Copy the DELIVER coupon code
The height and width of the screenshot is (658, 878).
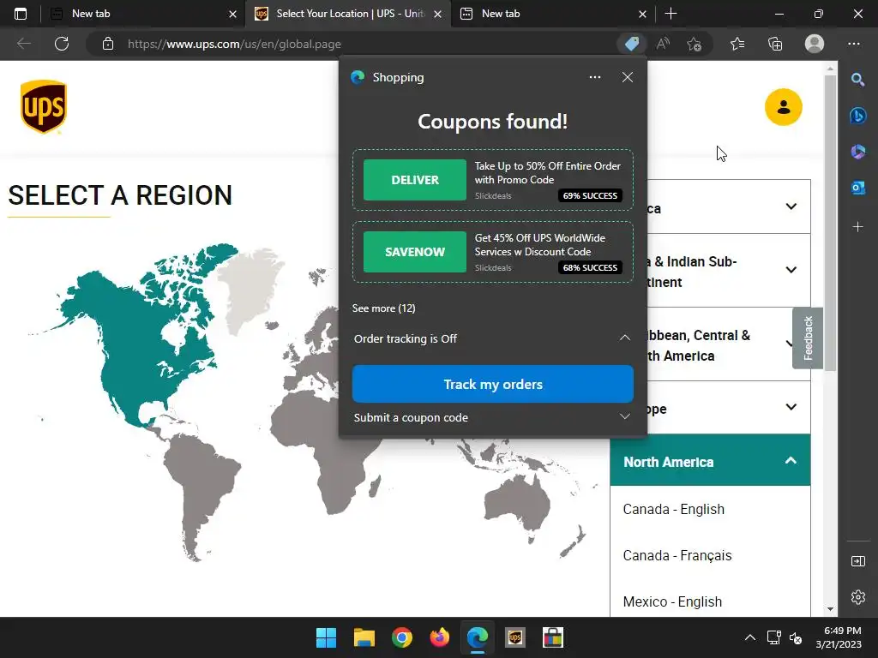pyautogui.click(x=414, y=180)
